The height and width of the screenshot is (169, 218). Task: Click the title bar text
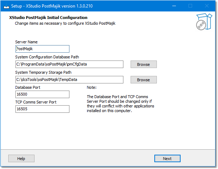pyautogui.click(x=52, y=6)
